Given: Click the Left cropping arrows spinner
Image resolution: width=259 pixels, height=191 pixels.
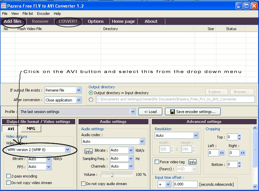Looking at the screenshot, I should [222, 153].
